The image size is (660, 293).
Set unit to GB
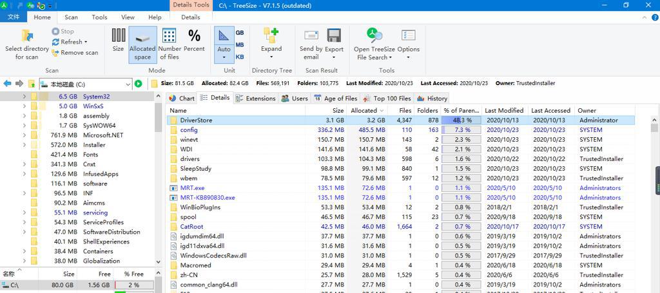coord(240,33)
